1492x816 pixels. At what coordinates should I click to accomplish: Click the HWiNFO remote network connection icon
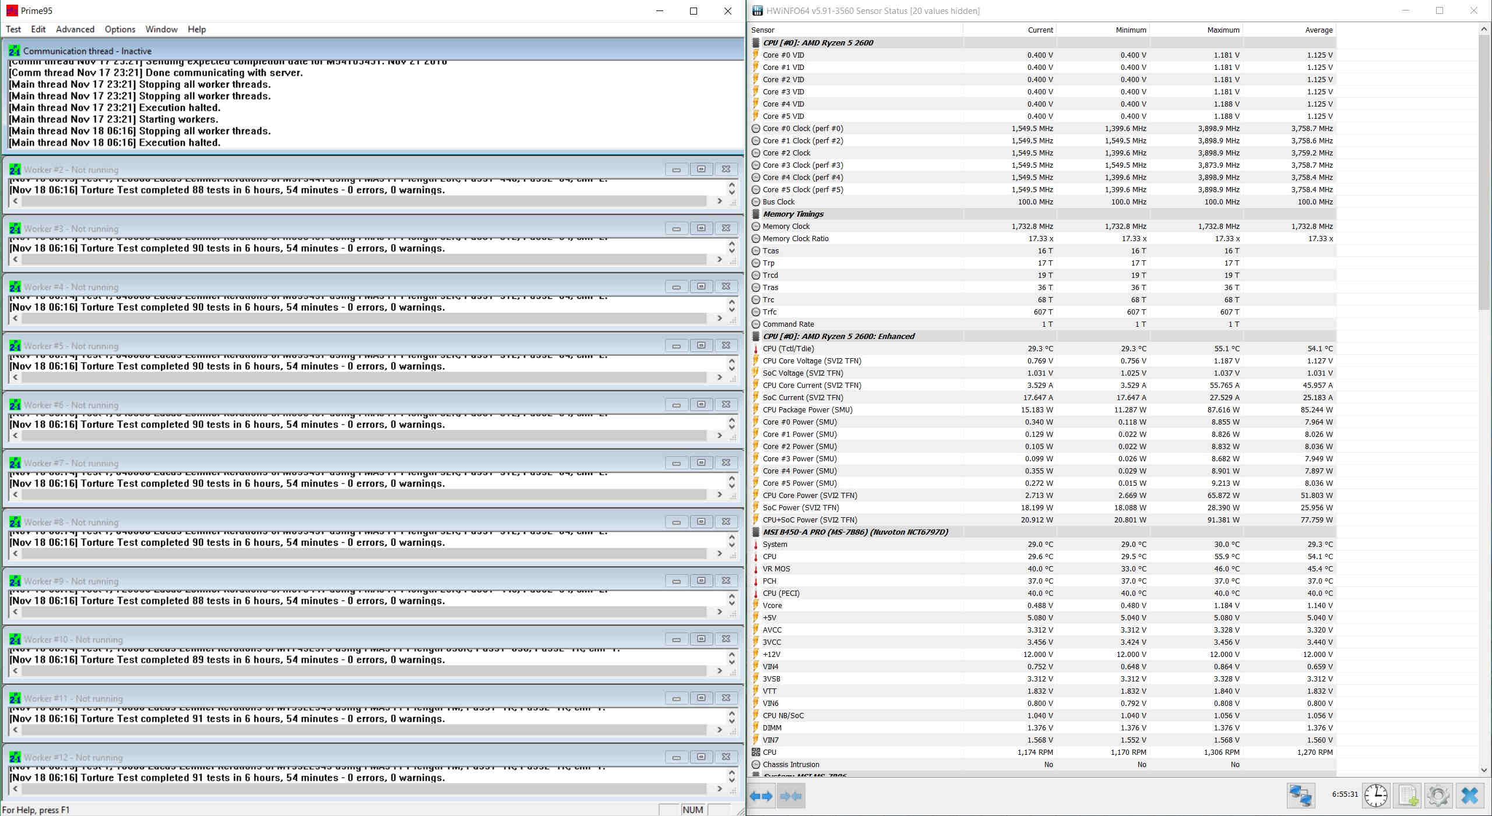point(1301,796)
